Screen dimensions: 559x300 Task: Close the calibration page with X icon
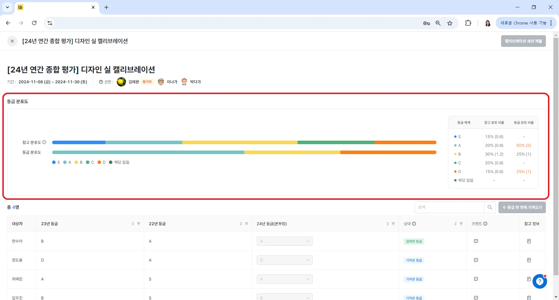pyautogui.click(x=12, y=41)
